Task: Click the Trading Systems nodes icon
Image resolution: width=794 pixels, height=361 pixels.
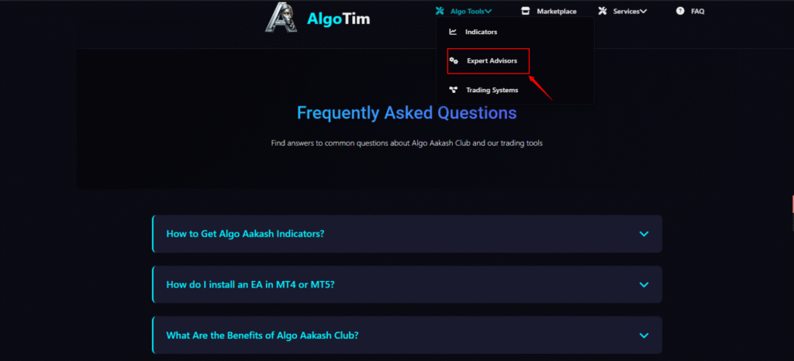Action: click(453, 90)
